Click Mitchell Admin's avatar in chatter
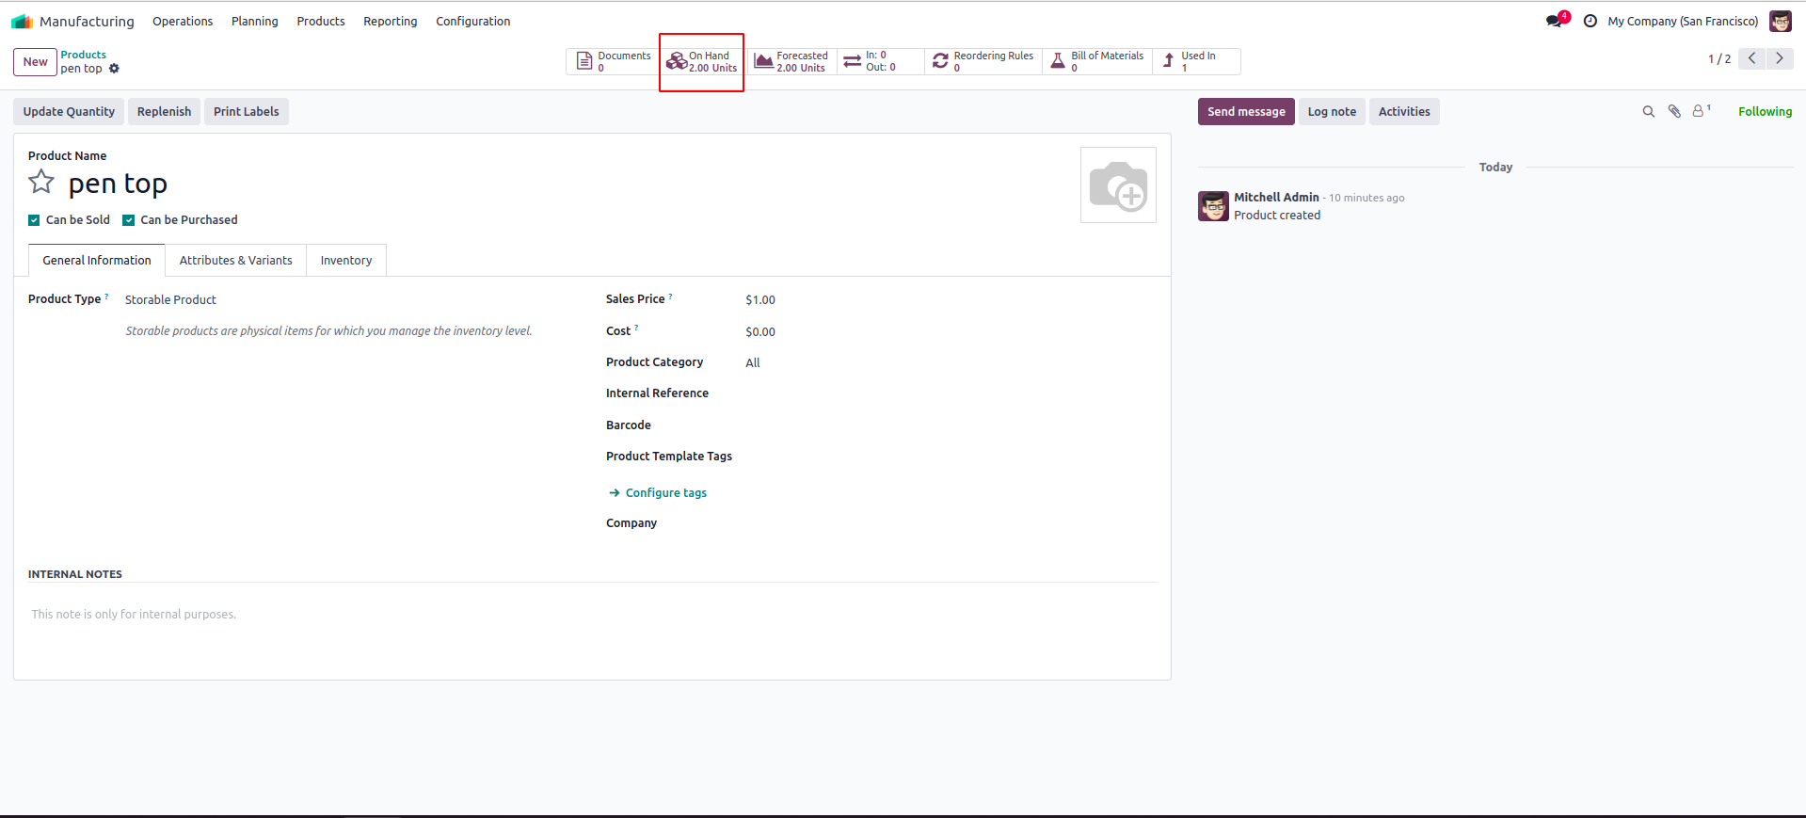Screen dimensions: 1806x818 point(1213,206)
